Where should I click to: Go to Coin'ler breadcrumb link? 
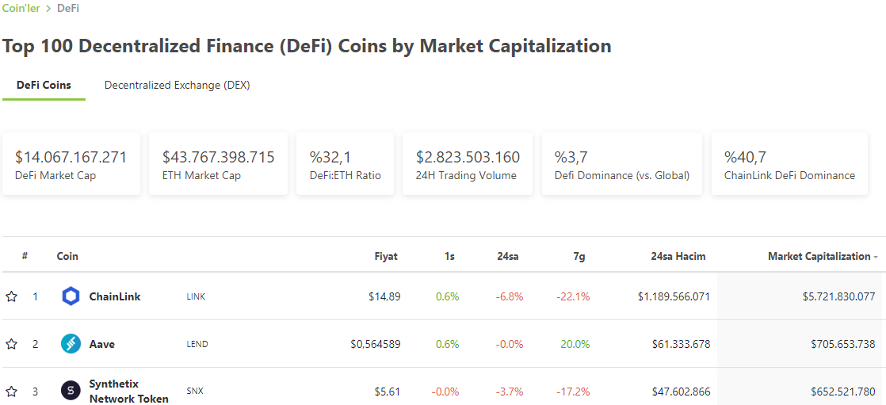coord(21,9)
